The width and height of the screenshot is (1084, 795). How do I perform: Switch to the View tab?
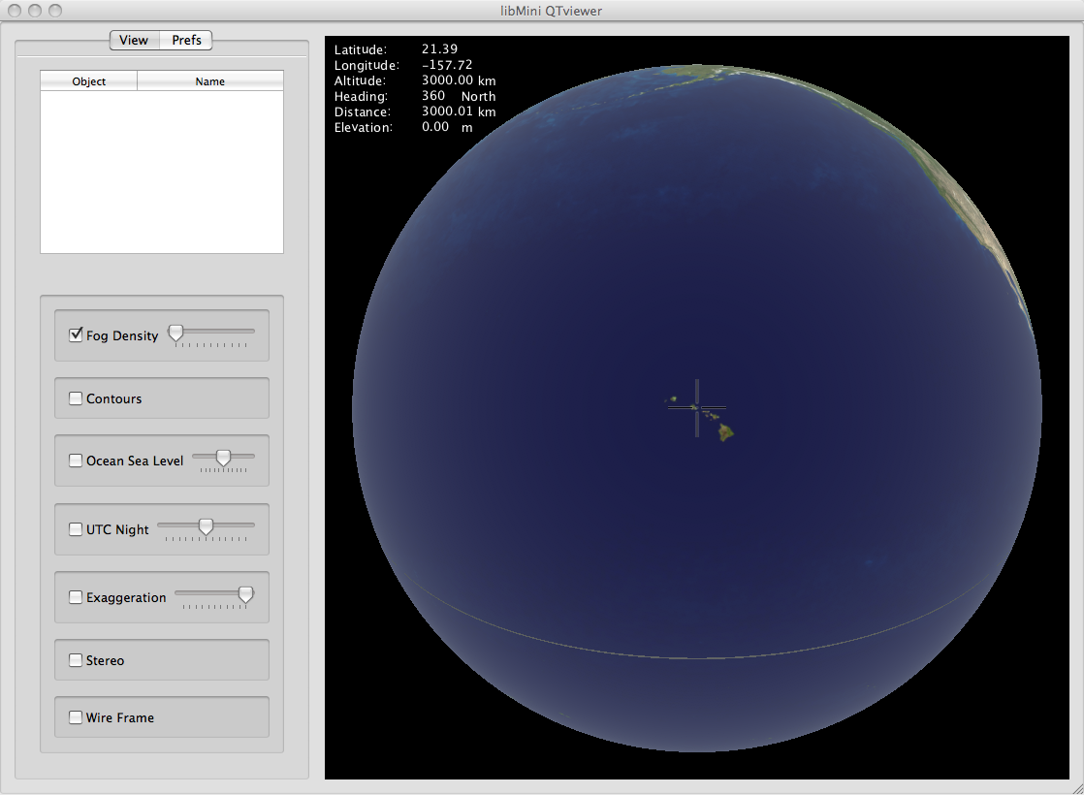(x=134, y=40)
